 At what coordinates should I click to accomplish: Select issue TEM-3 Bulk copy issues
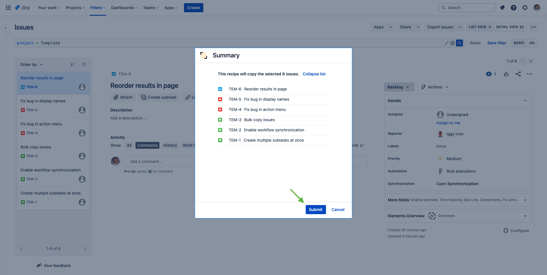pos(53,151)
